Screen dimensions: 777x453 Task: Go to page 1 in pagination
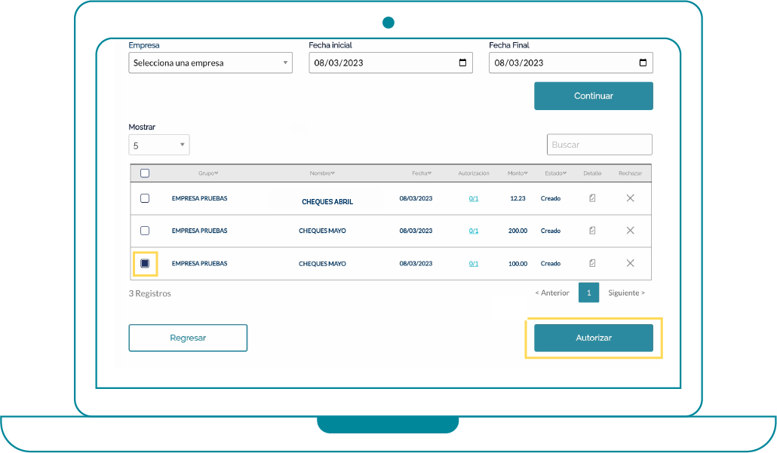pyautogui.click(x=588, y=292)
